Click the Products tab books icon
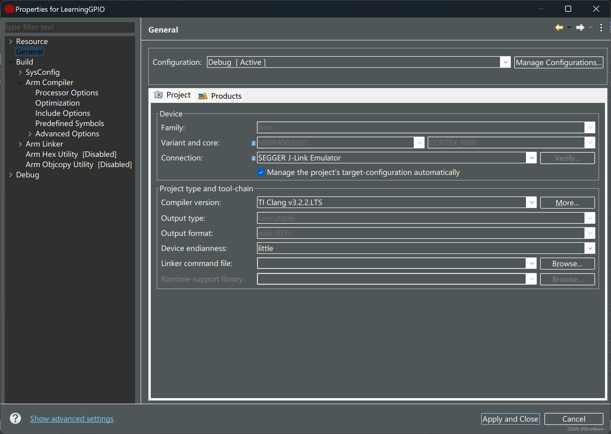 pyautogui.click(x=203, y=96)
